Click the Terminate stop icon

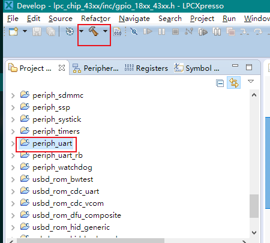pos(175,32)
